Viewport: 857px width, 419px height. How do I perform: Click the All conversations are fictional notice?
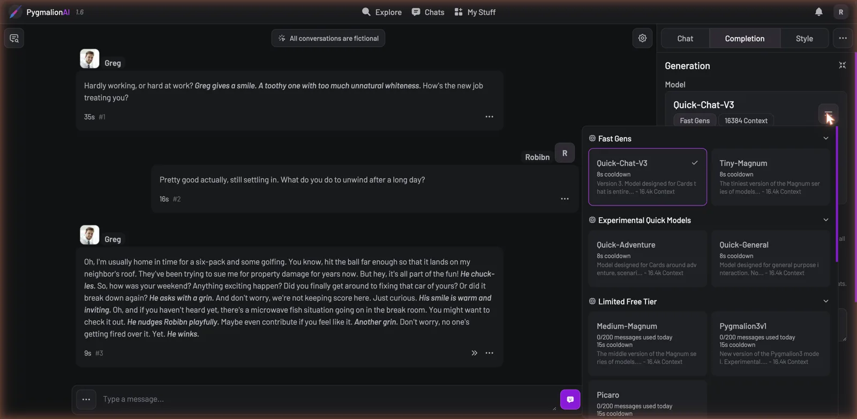[328, 38]
